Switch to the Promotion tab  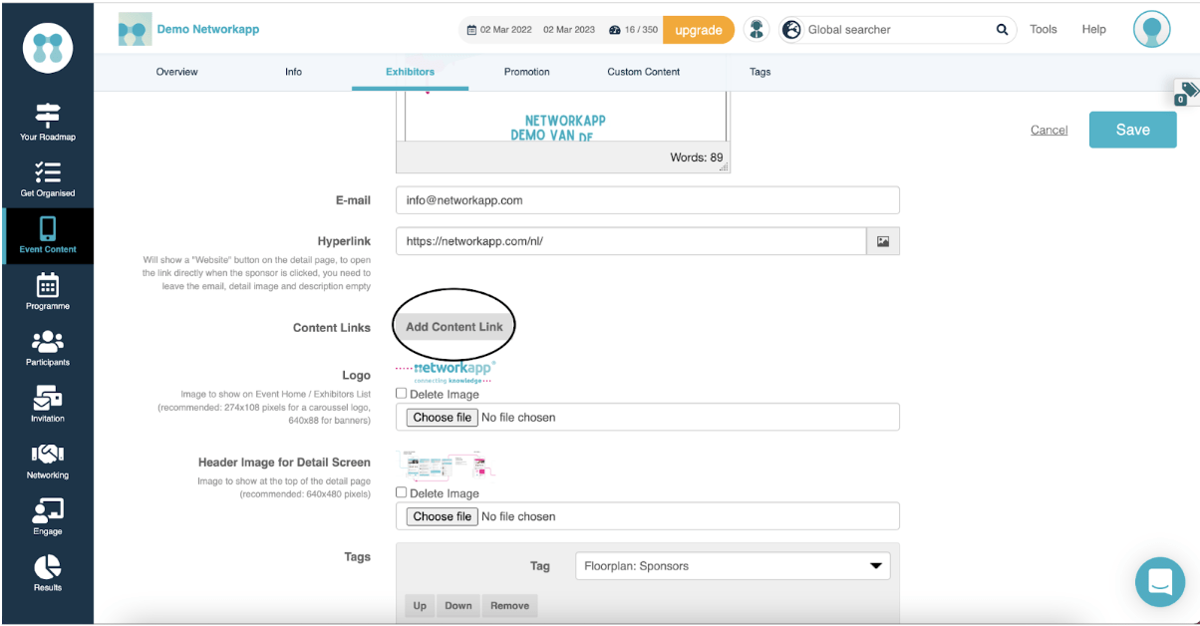[x=526, y=72]
